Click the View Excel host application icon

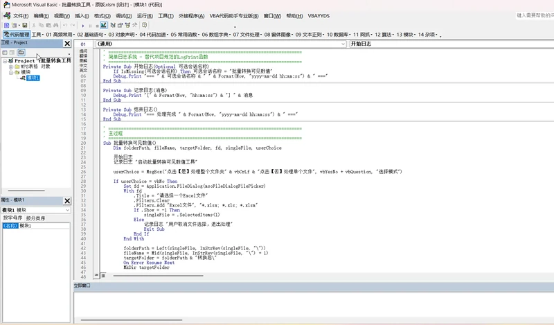(6, 25)
